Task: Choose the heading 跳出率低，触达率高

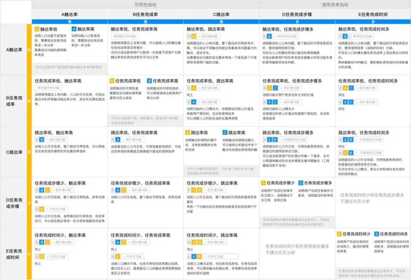Action: 54,133
